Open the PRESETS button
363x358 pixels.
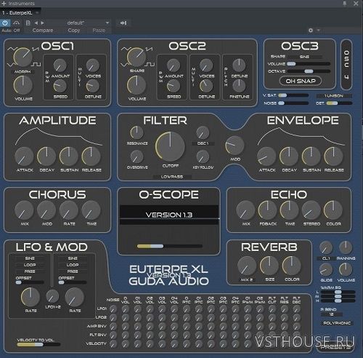coord(336,347)
